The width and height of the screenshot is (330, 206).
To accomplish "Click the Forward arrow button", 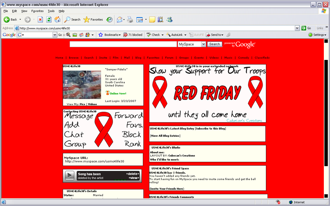I will 28,19.
